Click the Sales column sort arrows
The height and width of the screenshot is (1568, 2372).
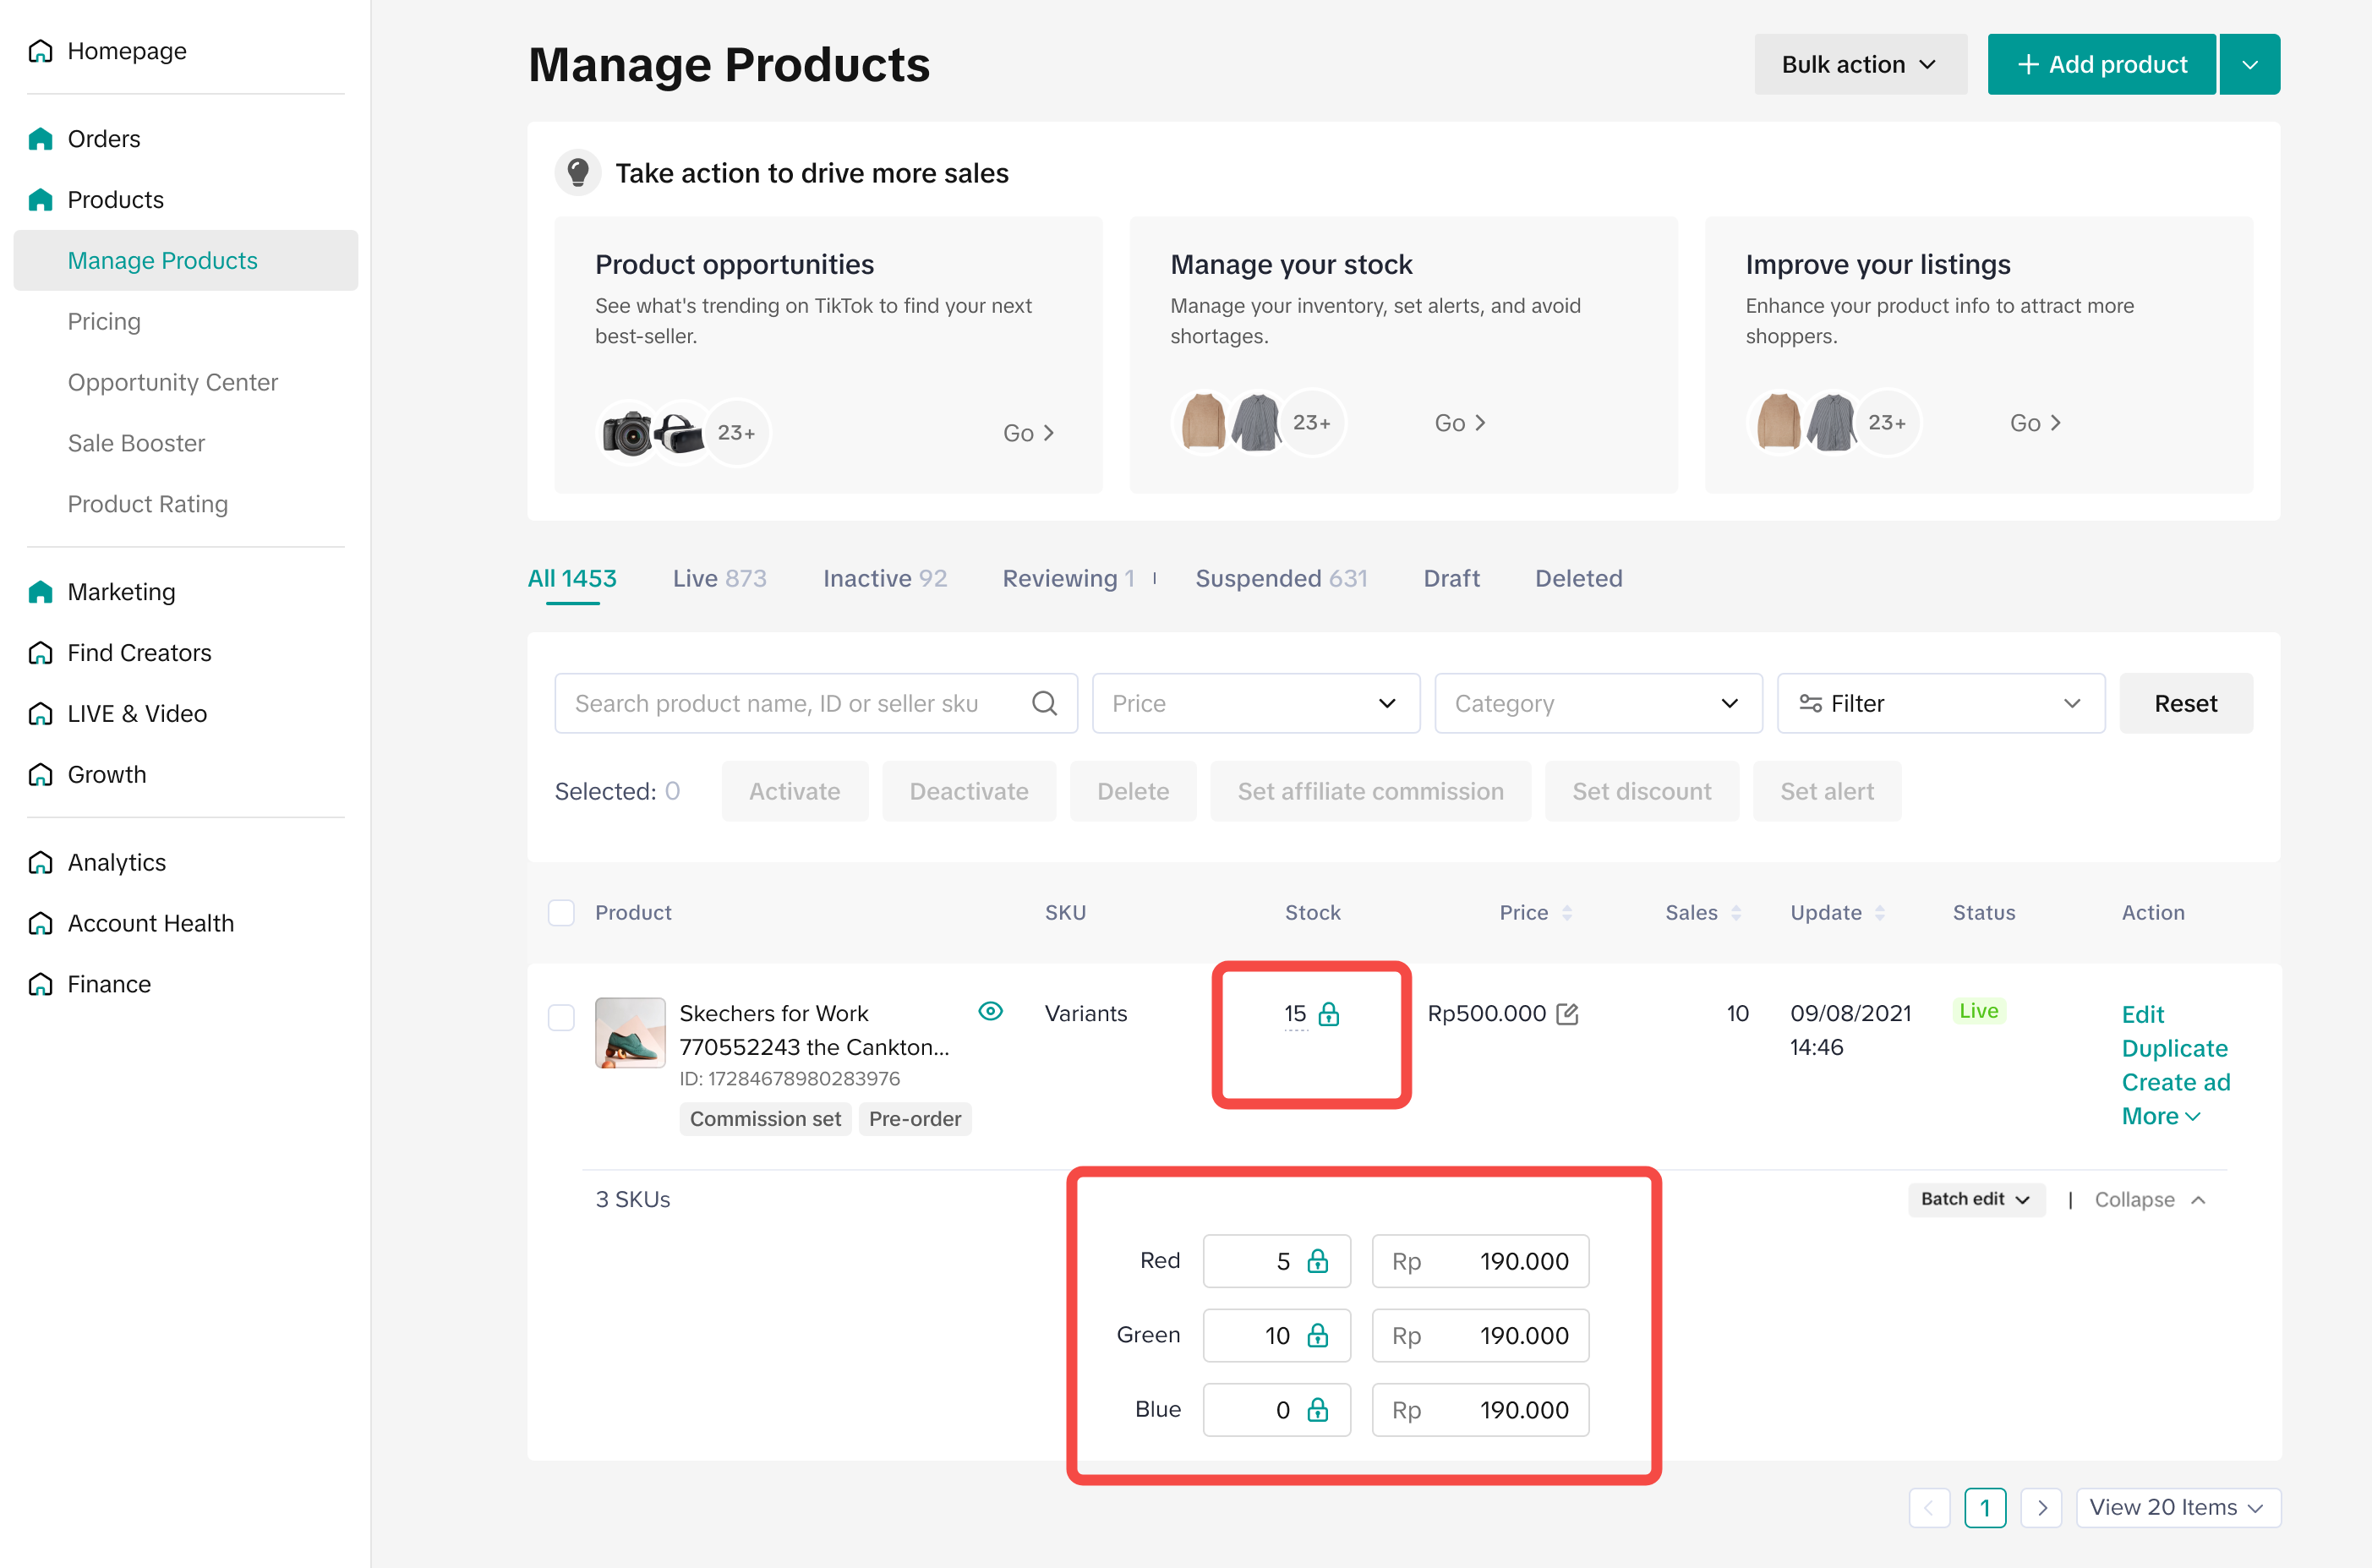click(x=1736, y=912)
